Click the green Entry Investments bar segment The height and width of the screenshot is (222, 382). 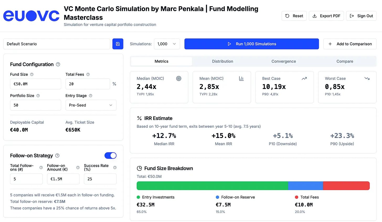click(x=212, y=186)
